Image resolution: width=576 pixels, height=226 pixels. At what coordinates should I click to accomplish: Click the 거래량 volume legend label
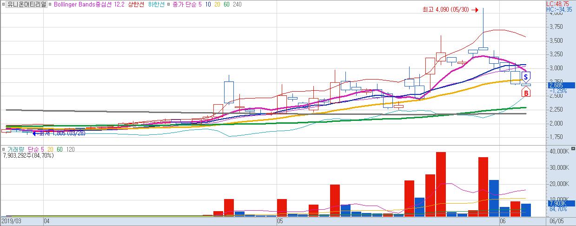point(15,149)
